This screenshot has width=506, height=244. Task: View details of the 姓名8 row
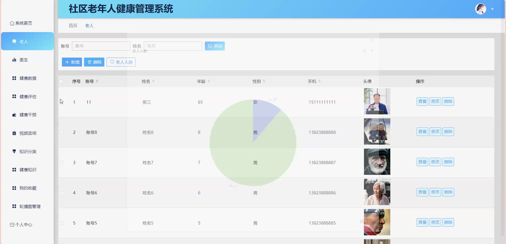pos(422,132)
